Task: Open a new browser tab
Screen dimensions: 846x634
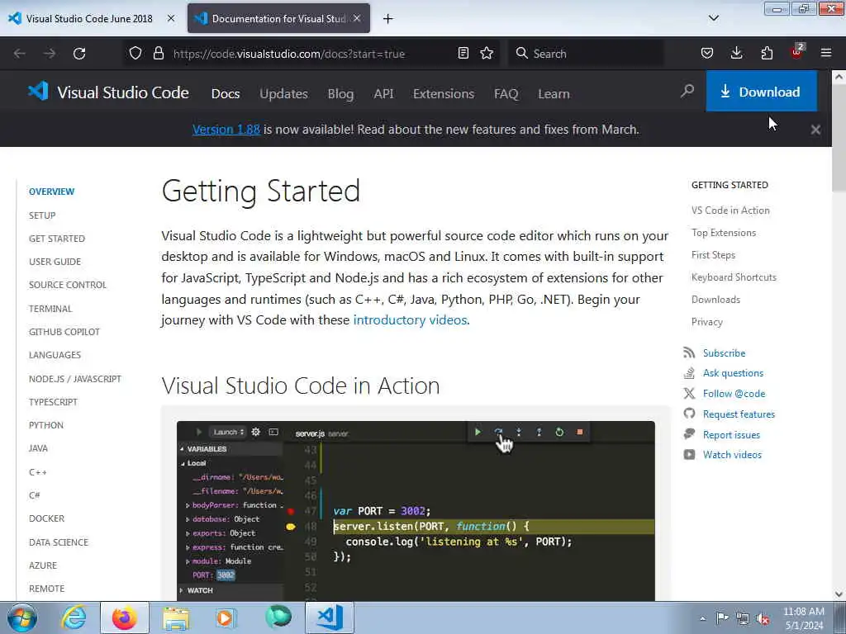Action: click(387, 19)
